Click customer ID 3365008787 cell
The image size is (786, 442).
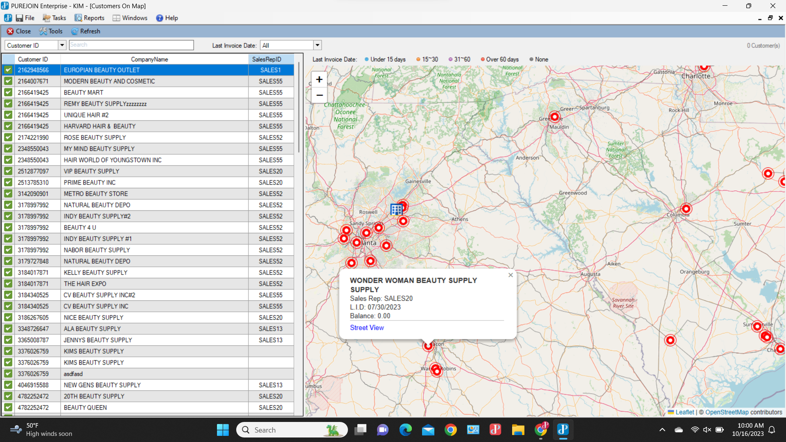tap(38, 340)
